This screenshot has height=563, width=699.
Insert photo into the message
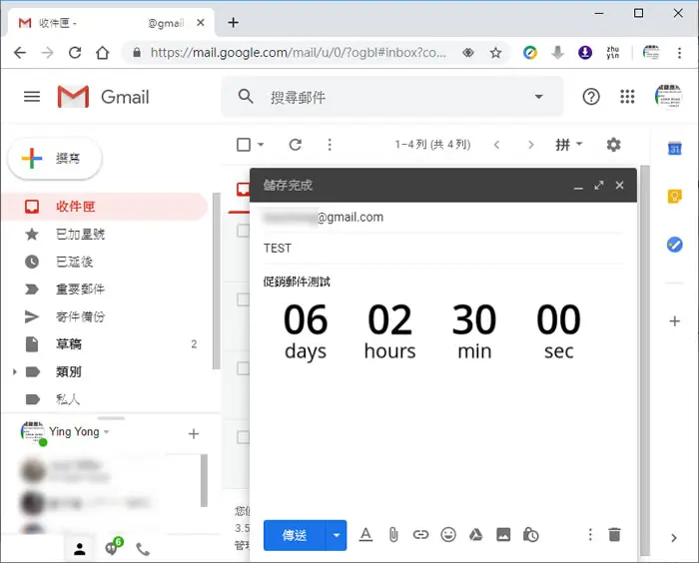coord(503,534)
